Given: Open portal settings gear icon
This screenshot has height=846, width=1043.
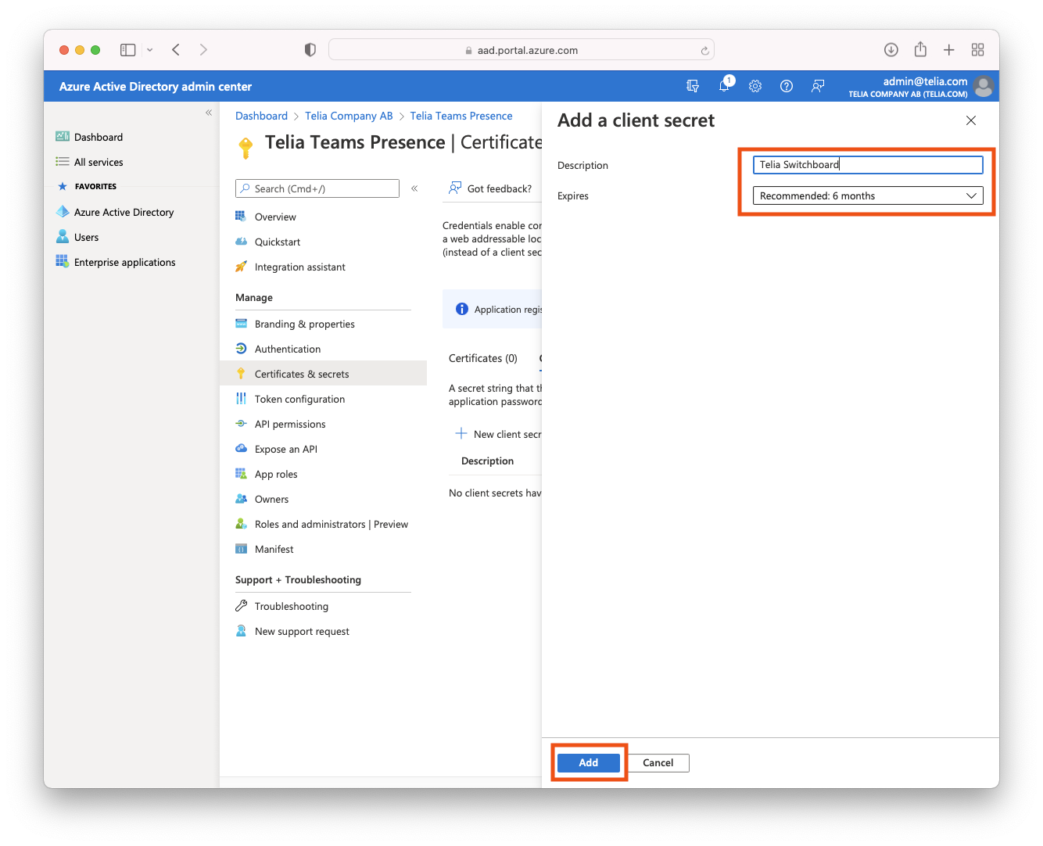Looking at the screenshot, I should 755,86.
